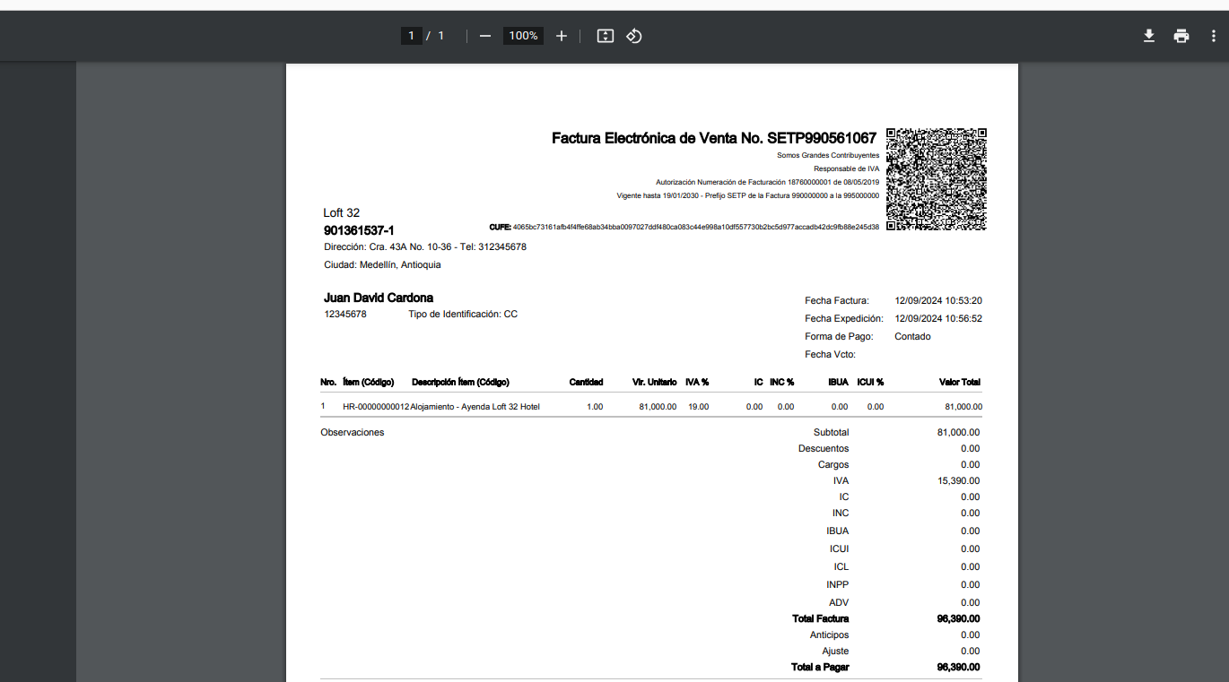Click the Observaciones label

[x=352, y=432]
